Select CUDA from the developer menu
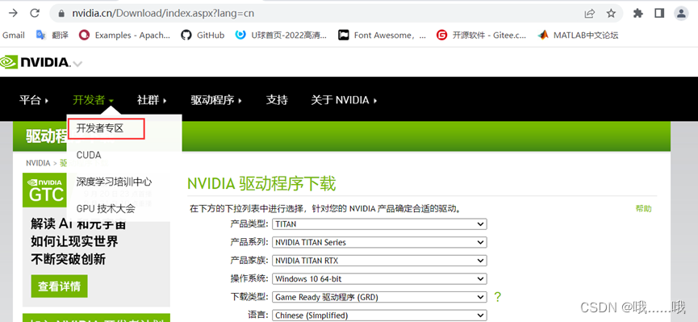Image resolution: width=698 pixels, height=322 pixels. coord(89,155)
